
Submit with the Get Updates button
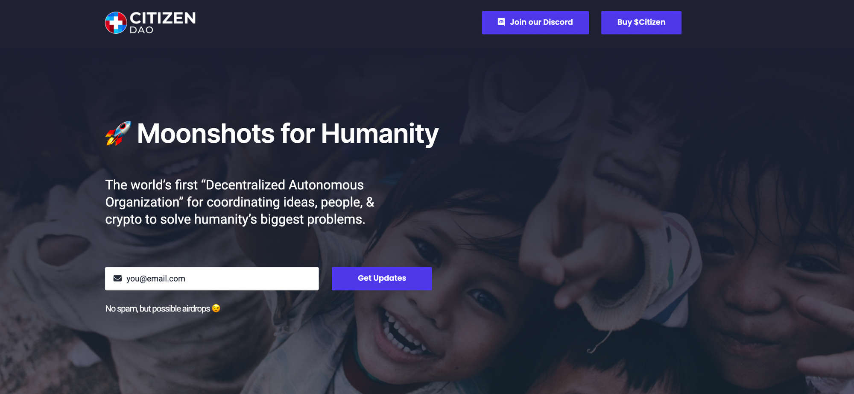click(382, 278)
